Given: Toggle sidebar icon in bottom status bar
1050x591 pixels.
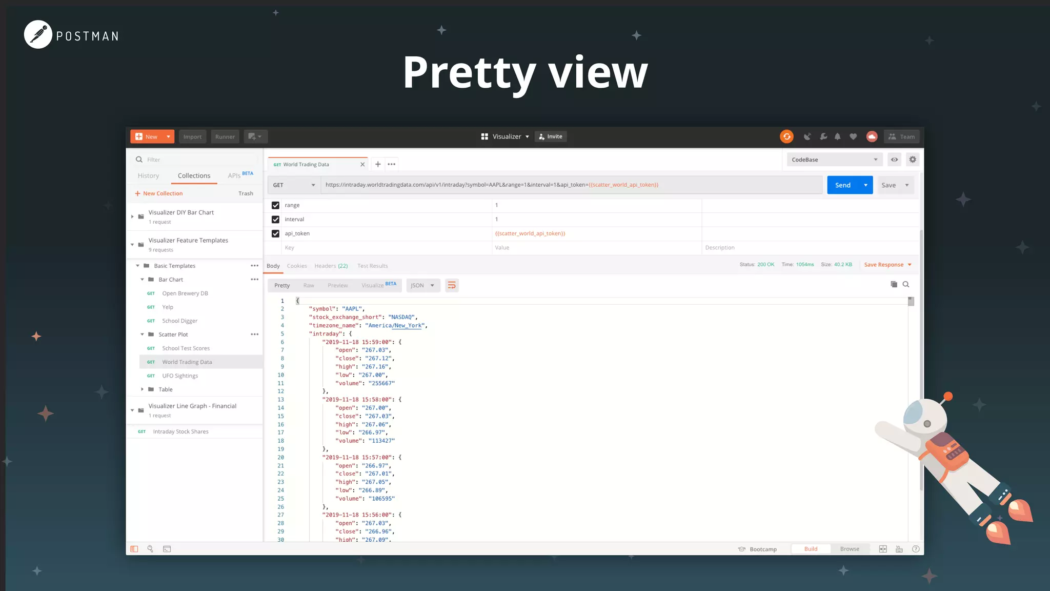Looking at the screenshot, I should (x=134, y=549).
